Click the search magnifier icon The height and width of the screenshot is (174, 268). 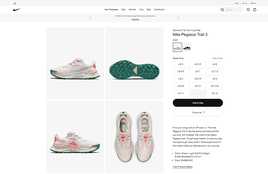(x=222, y=10)
